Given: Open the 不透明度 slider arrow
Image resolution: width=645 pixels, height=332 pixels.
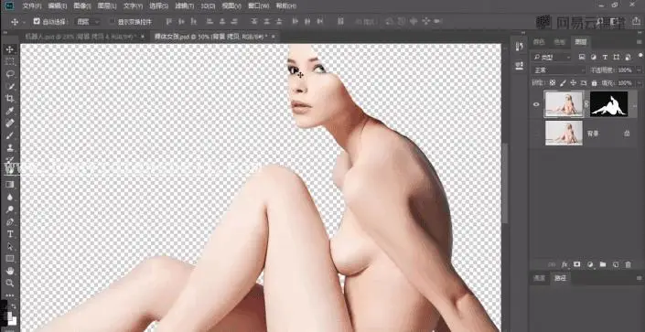Looking at the screenshot, I should point(639,70).
